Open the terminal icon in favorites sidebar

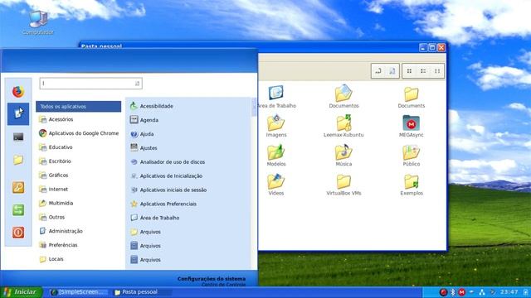[18, 137]
